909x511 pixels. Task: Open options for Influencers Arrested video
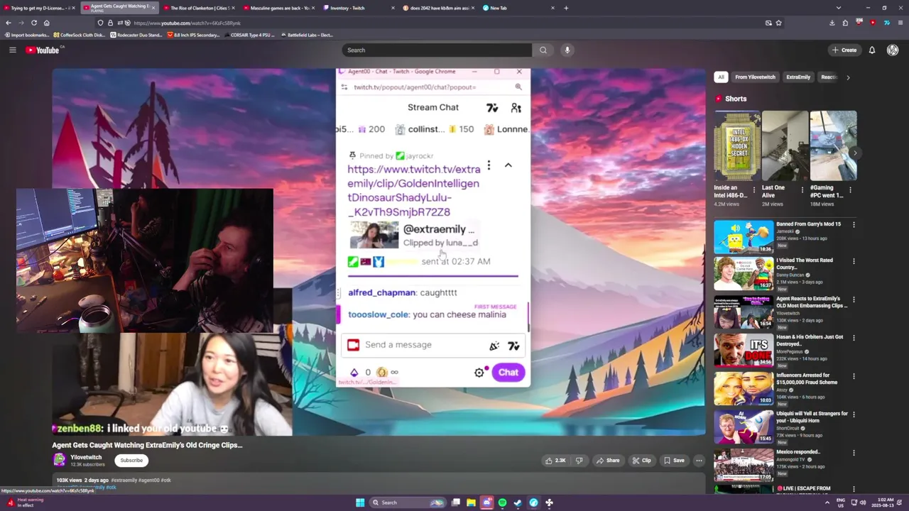[854, 376]
